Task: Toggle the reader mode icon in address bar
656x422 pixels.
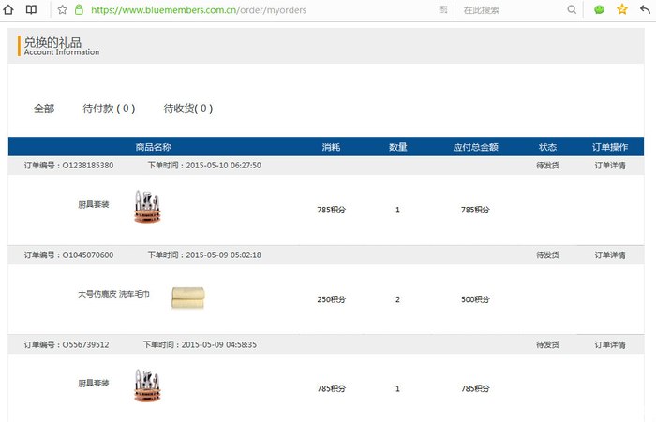Action: coord(443,9)
